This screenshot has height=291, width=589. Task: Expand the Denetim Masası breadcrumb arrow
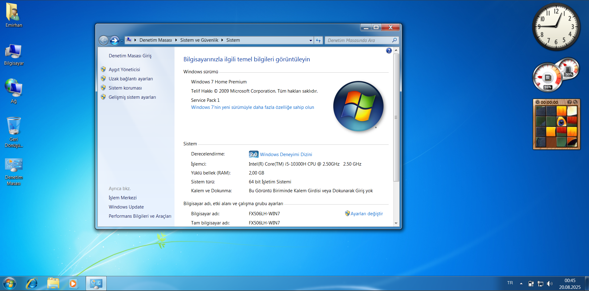(x=176, y=40)
